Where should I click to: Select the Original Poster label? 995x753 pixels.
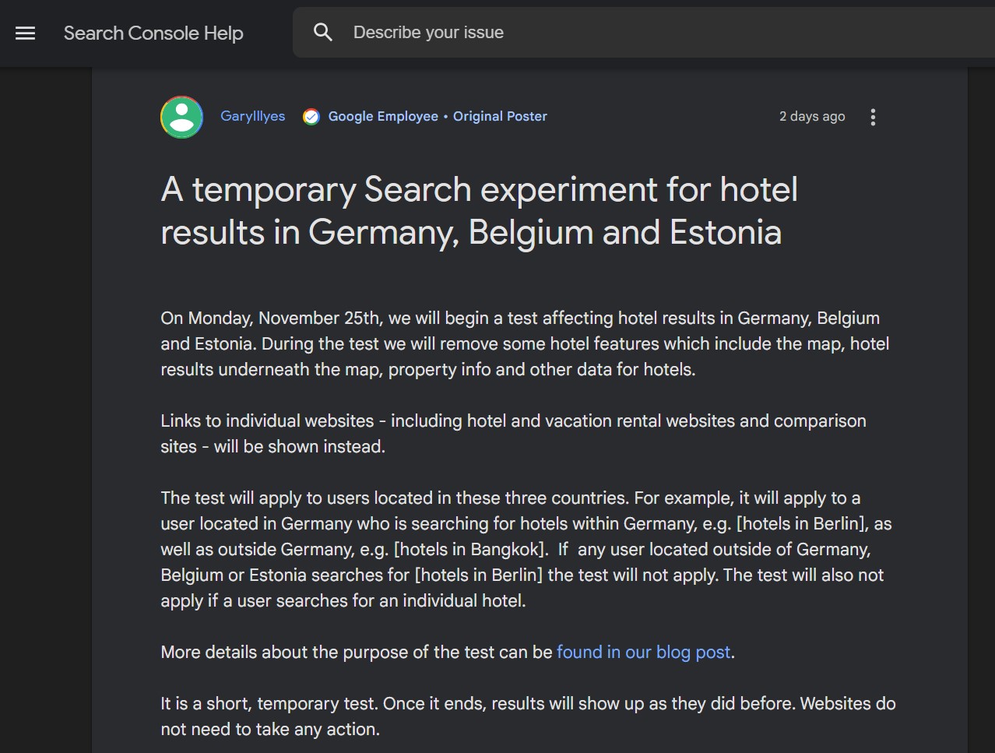[x=500, y=116]
